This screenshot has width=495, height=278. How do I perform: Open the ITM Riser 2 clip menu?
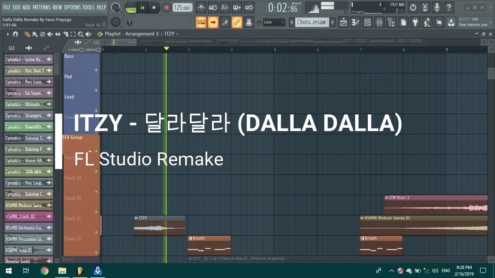click(387, 198)
